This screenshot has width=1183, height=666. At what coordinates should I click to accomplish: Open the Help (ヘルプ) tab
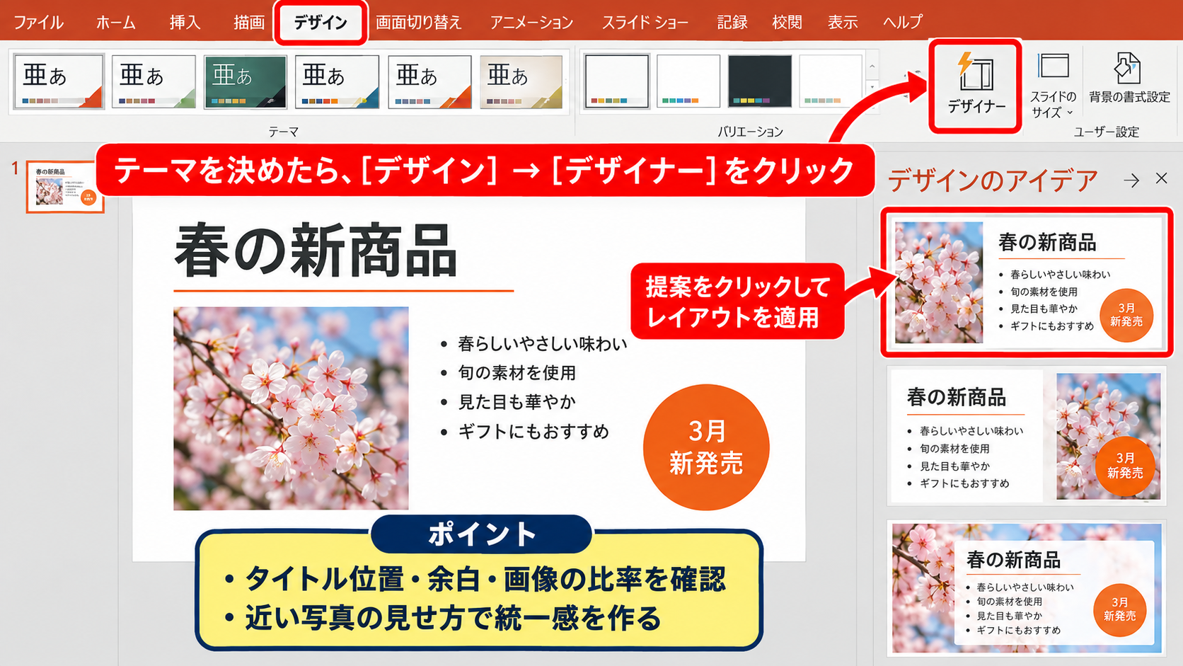click(902, 22)
